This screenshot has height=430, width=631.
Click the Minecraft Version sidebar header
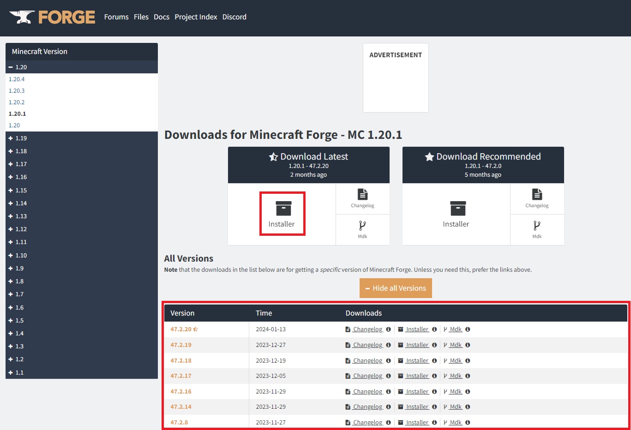[x=82, y=52]
